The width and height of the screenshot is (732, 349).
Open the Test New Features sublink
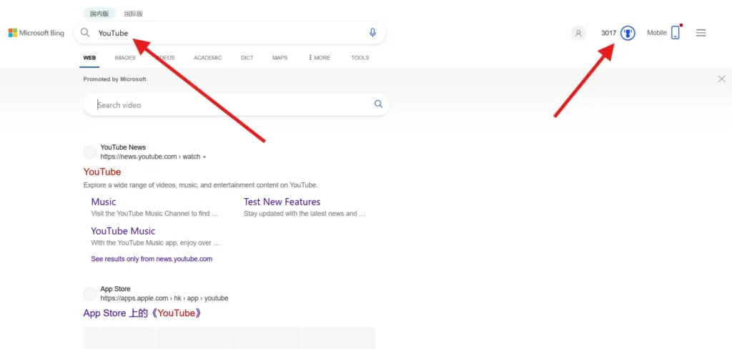pos(282,202)
